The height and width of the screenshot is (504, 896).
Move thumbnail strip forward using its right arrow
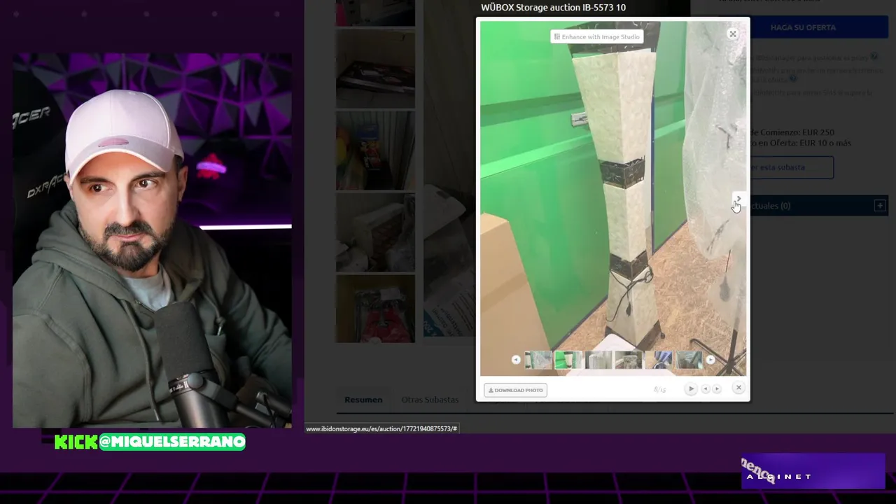710,360
